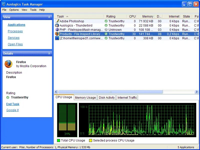Viewport: 200px width, 150px height.
Task: Open the File menu
Action: [4, 10]
